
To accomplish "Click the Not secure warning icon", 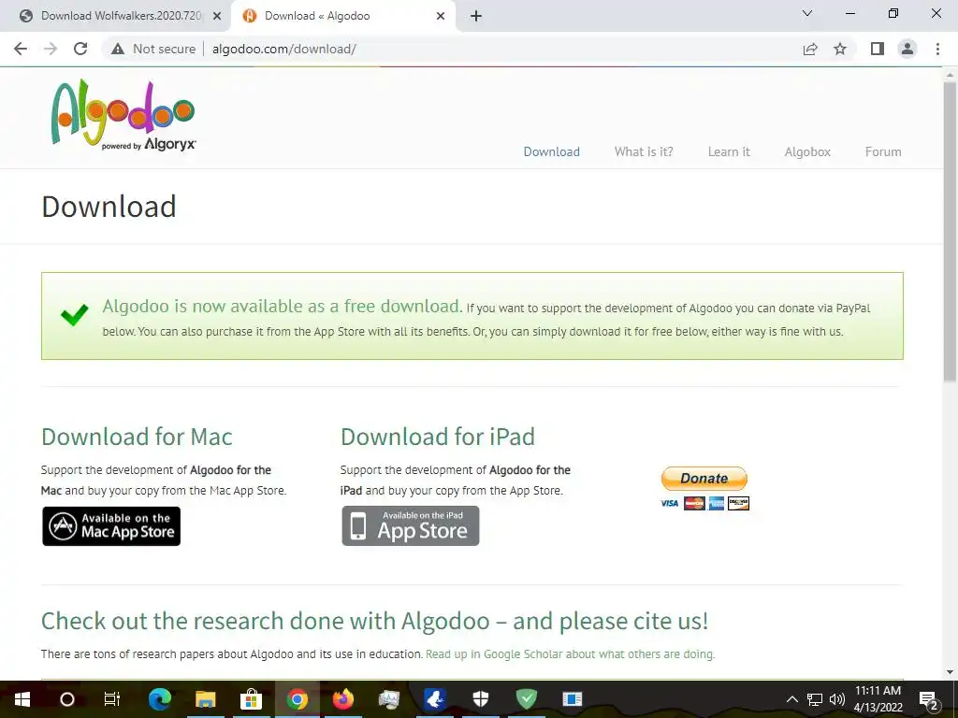I will point(118,49).
